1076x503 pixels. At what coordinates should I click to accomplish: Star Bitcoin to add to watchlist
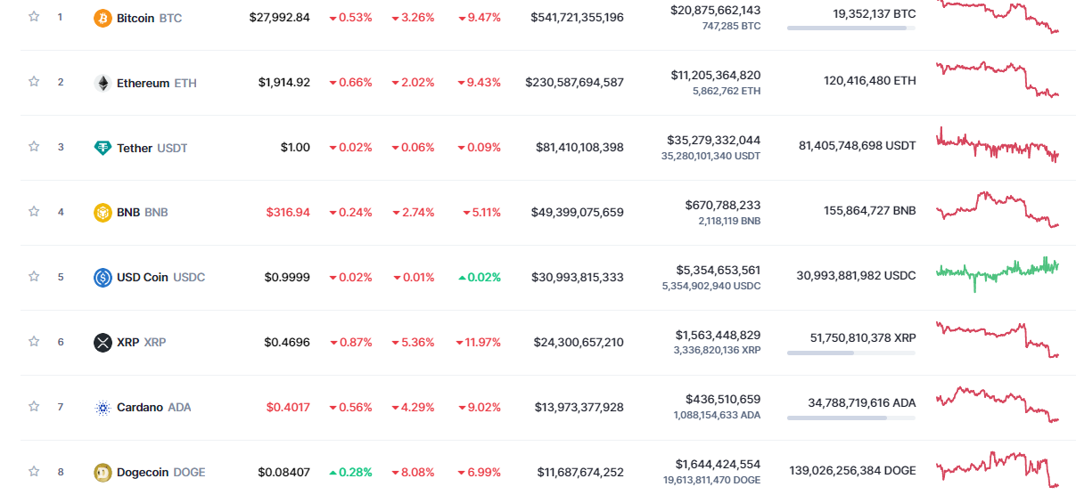point(34,17)
